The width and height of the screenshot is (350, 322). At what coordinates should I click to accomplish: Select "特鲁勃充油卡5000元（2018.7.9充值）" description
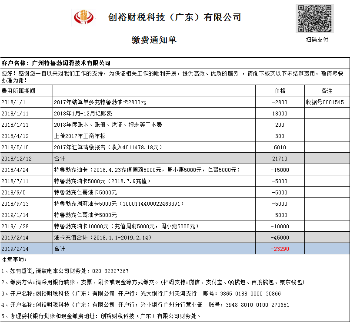click(x=102, y=181)
